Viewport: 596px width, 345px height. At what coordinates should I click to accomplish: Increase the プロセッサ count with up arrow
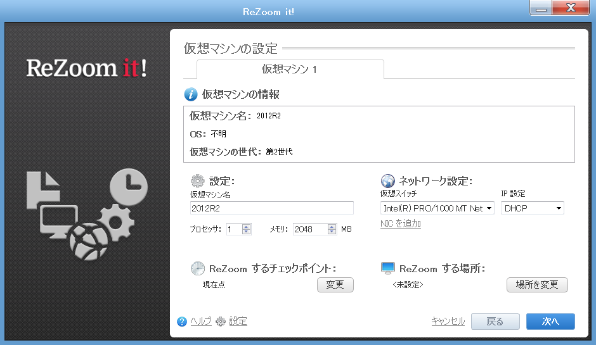[x=246, y=227]
